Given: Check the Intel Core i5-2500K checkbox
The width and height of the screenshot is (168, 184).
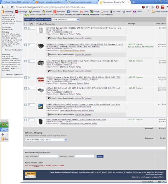Looking at the screenshot, I should [26, 105].
